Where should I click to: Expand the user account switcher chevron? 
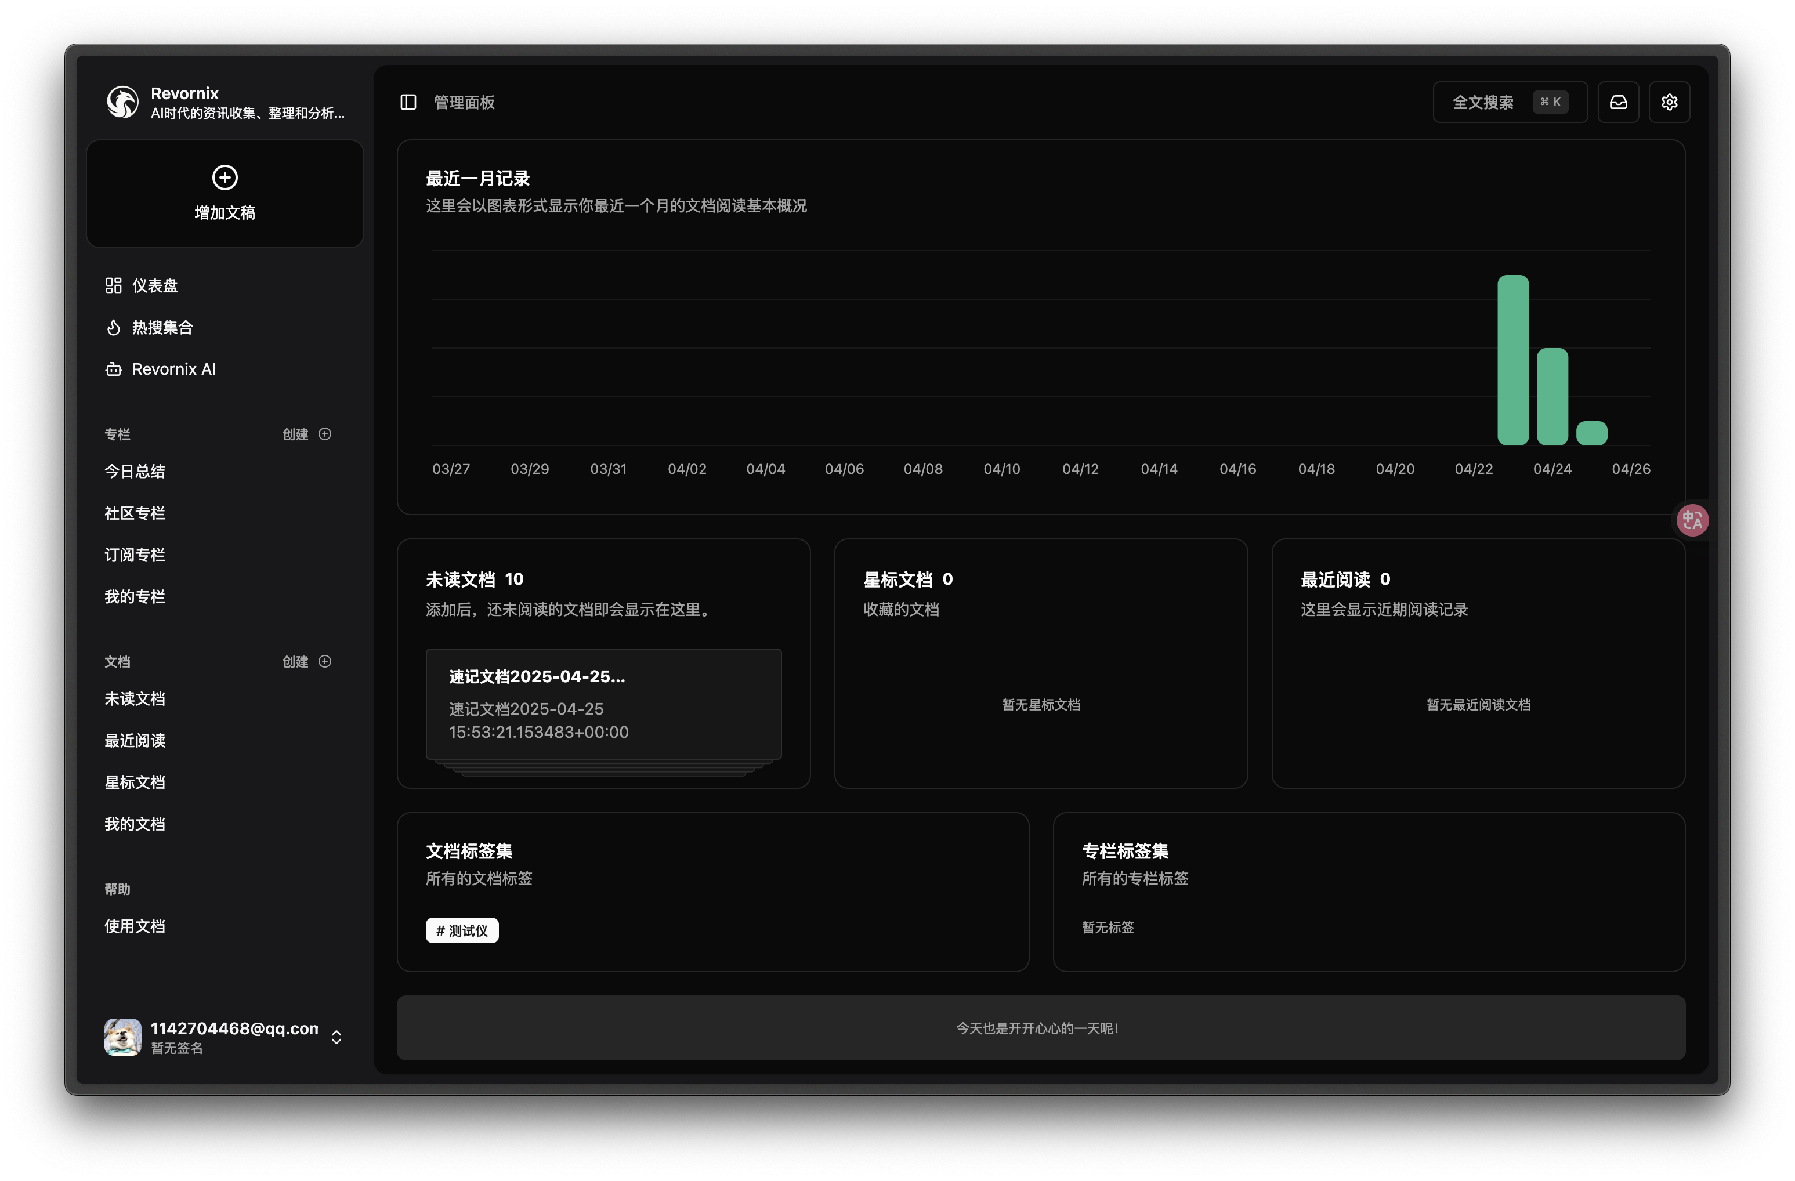click(336, 1037)
